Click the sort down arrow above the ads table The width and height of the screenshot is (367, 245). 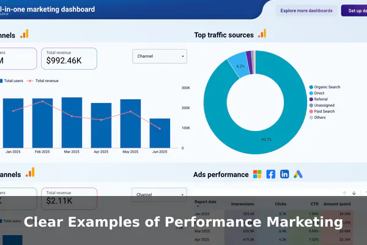[x=354, y=193]
